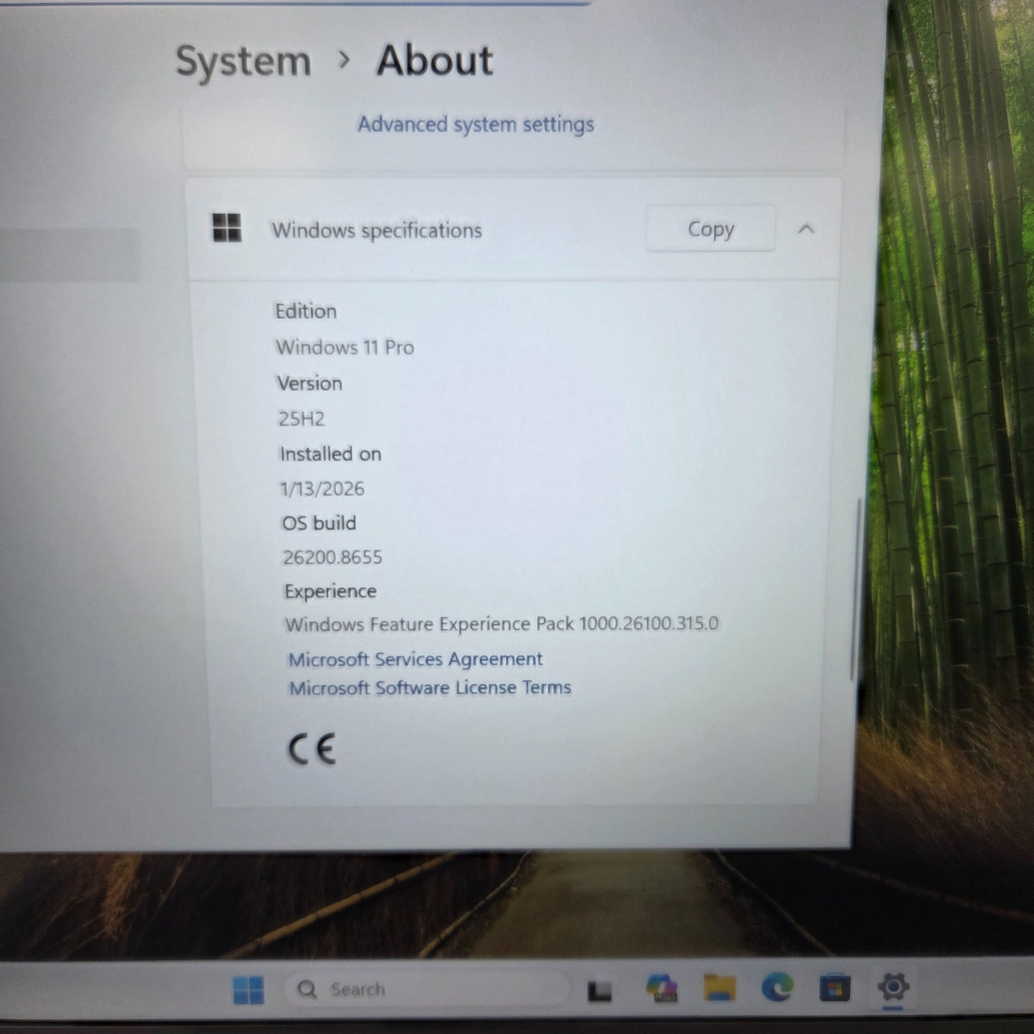Open the Windows Start menu
The height and width of the screenshot is (1034, 1034).
(x=248, y=990)
